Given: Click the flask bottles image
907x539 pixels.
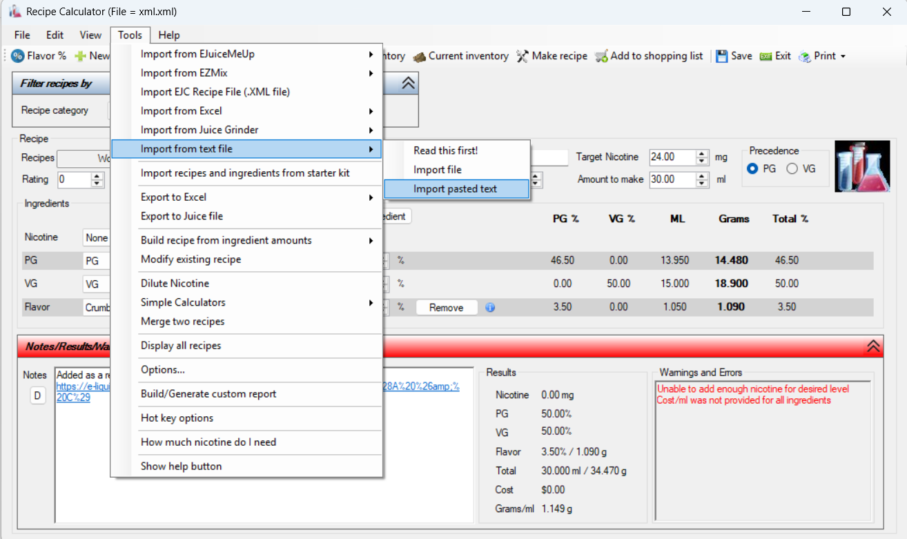Looking at the screenshot, I should click(x=863, y=166).
